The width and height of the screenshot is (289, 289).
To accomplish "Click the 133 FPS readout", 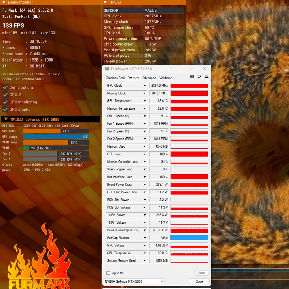I will click(13, 25).
